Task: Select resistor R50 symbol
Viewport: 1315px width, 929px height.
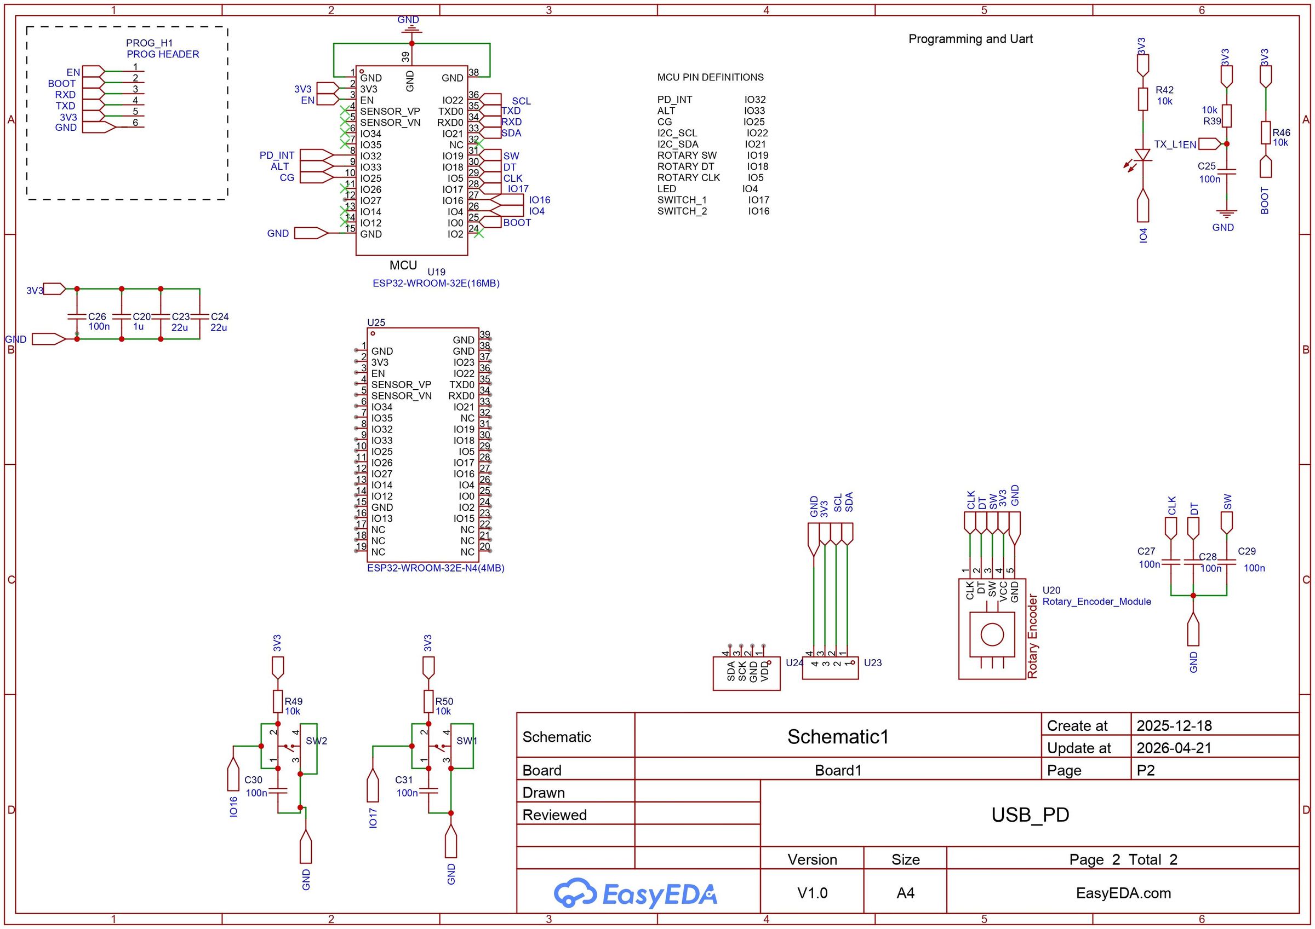Action: point(428,701)
